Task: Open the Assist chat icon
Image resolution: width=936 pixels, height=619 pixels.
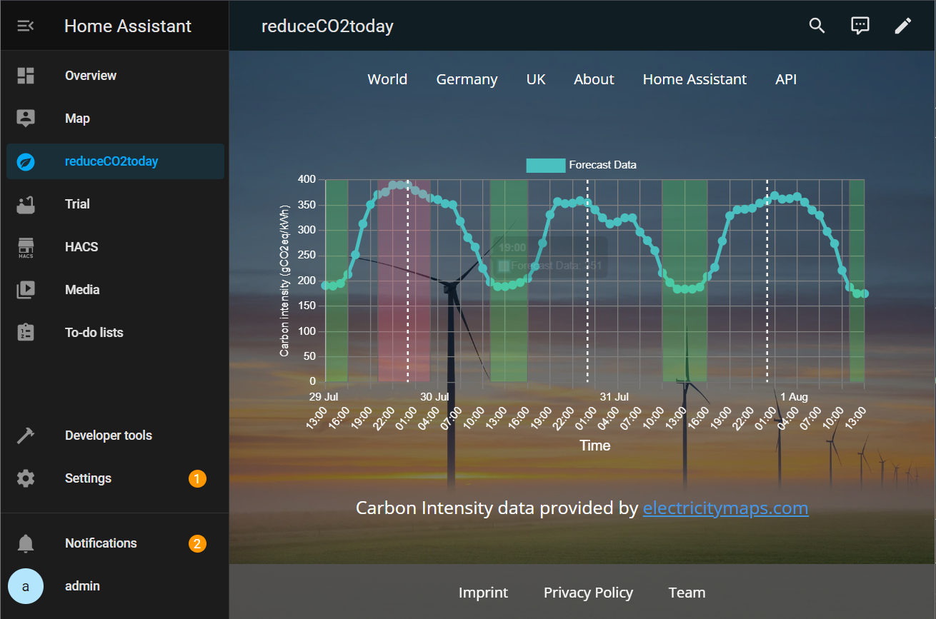Action: coord(860,26)
